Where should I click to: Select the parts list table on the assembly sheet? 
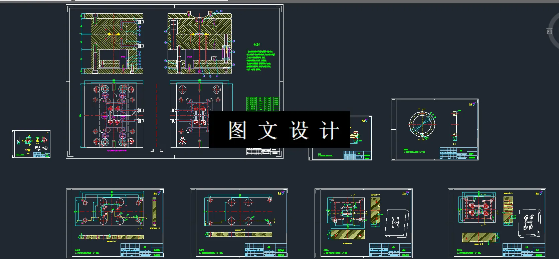pyautogui.click(x=263, y=104)
